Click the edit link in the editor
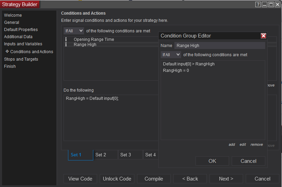The image size is (282, 187). [x=243, y=144]
